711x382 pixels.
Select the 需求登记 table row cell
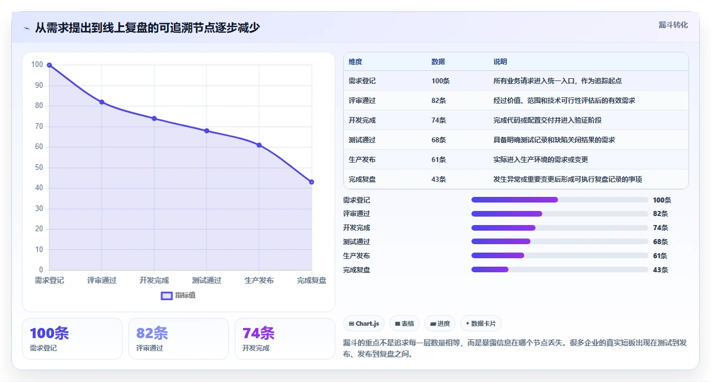coord(362,81)
